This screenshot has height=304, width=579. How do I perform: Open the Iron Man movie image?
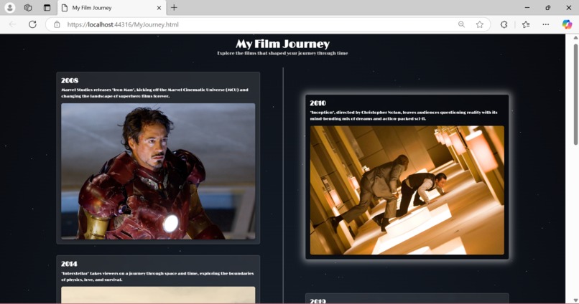point(158,171)
